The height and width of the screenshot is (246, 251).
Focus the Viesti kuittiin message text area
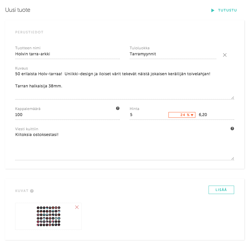125,146
